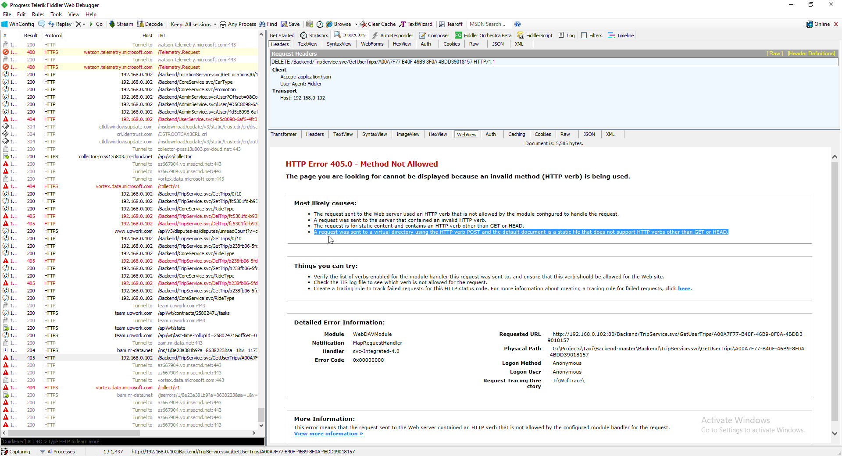Open the Timeline tab

coord(621,36)
